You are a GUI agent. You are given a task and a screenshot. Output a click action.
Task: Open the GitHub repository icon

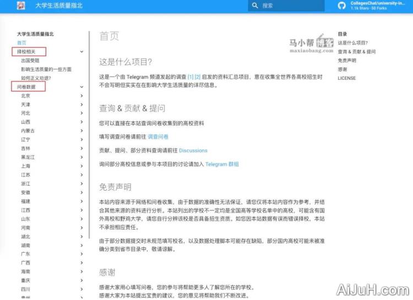[x=342, y=5]
